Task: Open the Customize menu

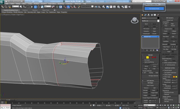Action: point(69,4)
